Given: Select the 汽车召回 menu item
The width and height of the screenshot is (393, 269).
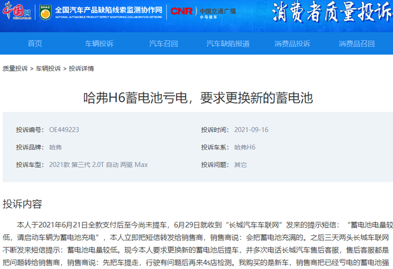Looking at the screenshot, I should 164,44.
